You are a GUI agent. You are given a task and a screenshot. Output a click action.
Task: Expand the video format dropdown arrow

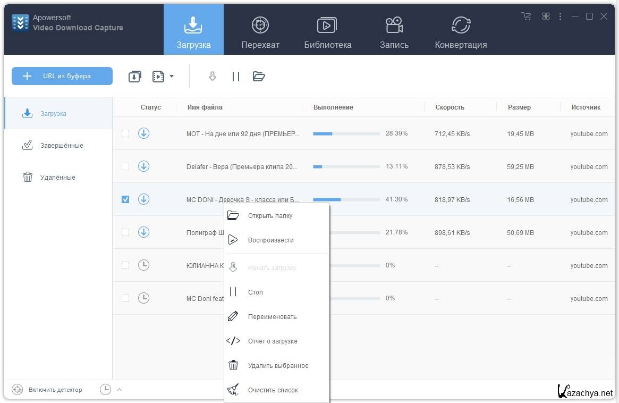tap(172, 77)
